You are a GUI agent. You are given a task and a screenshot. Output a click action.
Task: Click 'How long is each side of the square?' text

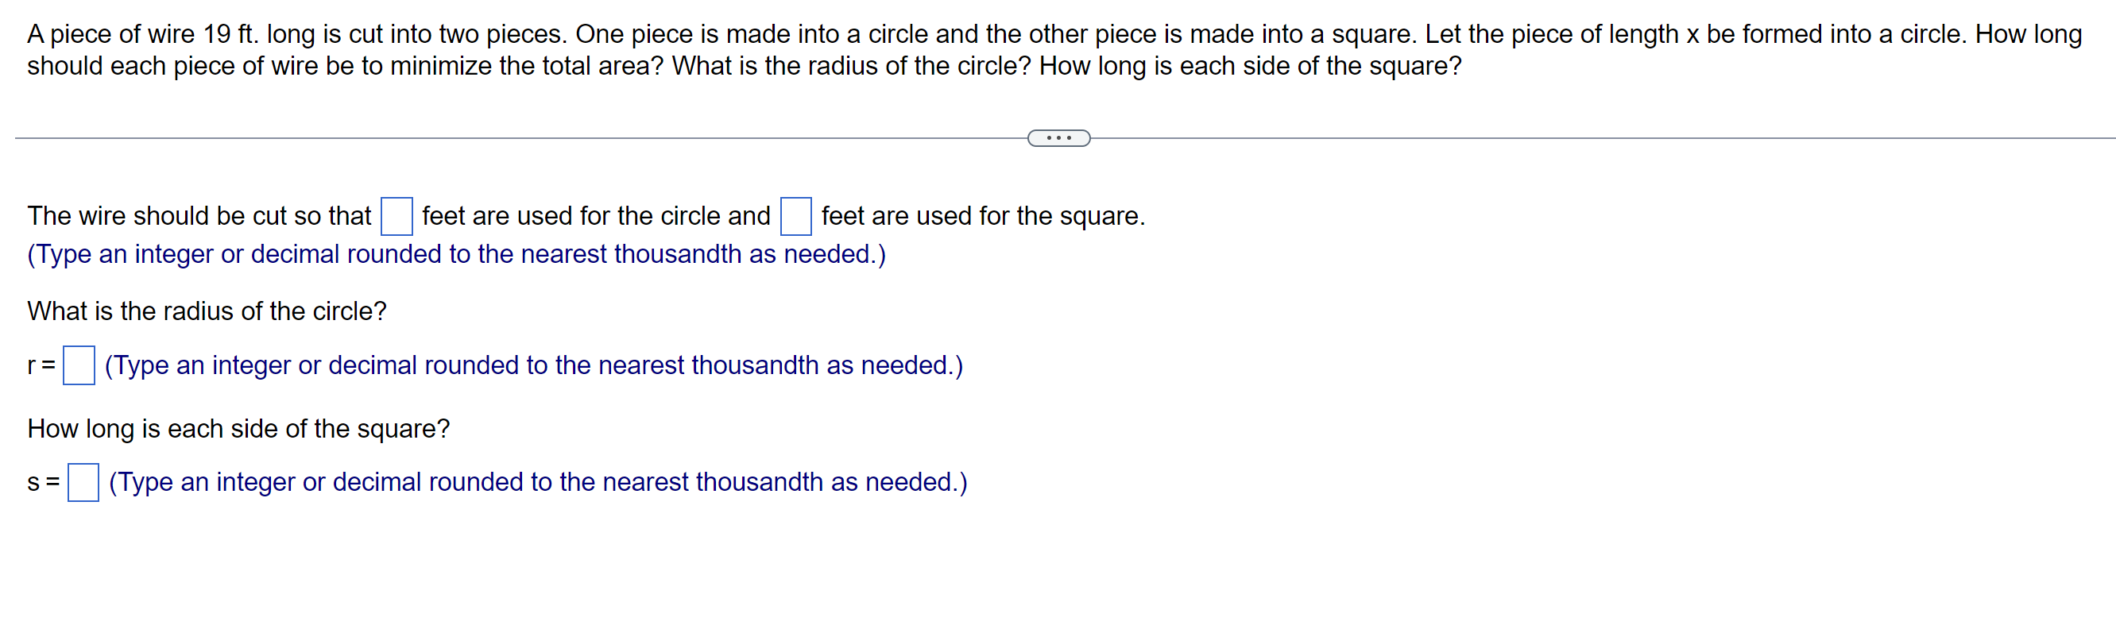pos(238,428)
